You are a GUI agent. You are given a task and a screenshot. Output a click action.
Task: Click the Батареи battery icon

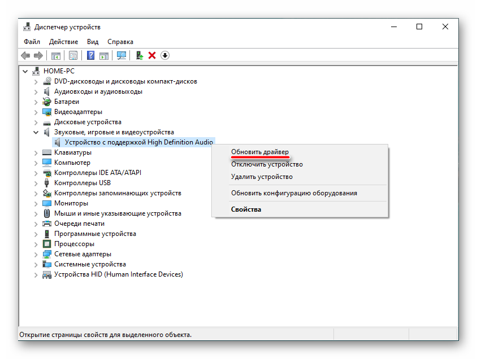[47, 102]
